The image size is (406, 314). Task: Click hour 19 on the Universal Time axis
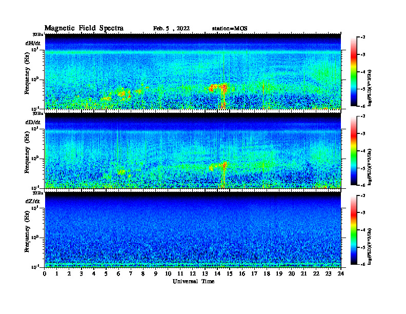pos(279,274)
